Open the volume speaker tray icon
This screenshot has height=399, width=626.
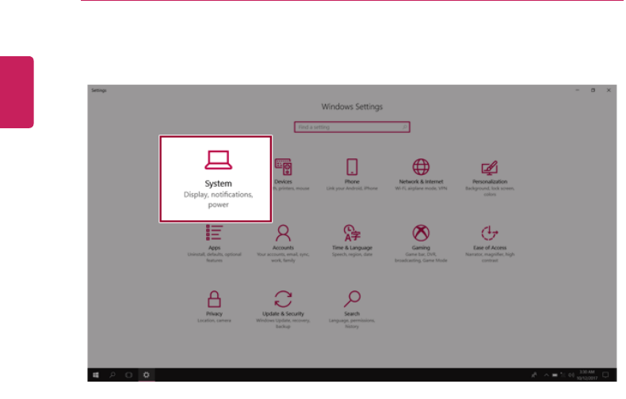click(x=571, y=375)
